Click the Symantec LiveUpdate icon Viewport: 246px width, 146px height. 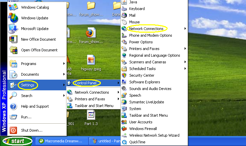point(124,102)
